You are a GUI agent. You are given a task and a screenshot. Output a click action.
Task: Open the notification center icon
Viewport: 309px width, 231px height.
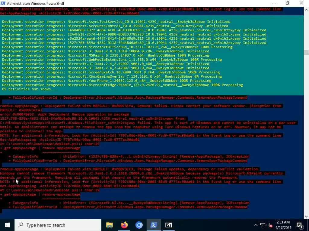coord(299,225)
